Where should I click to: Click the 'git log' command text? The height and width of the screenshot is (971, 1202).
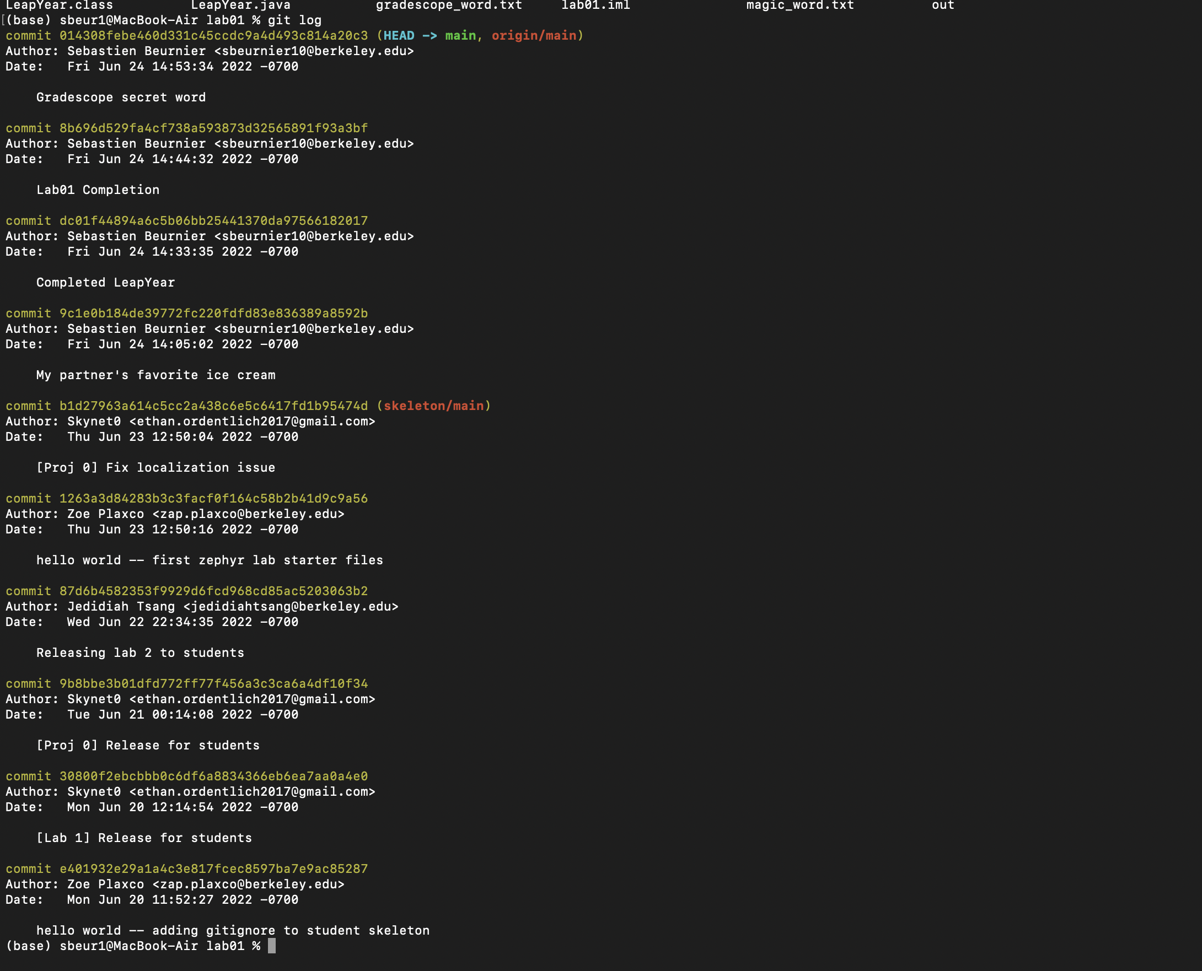(294, 21)
